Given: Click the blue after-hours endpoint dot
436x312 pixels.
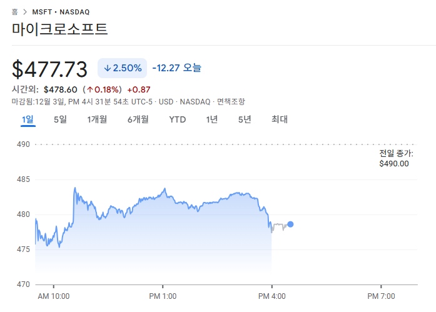Looking at the screenshot, I should click(290, 224).
